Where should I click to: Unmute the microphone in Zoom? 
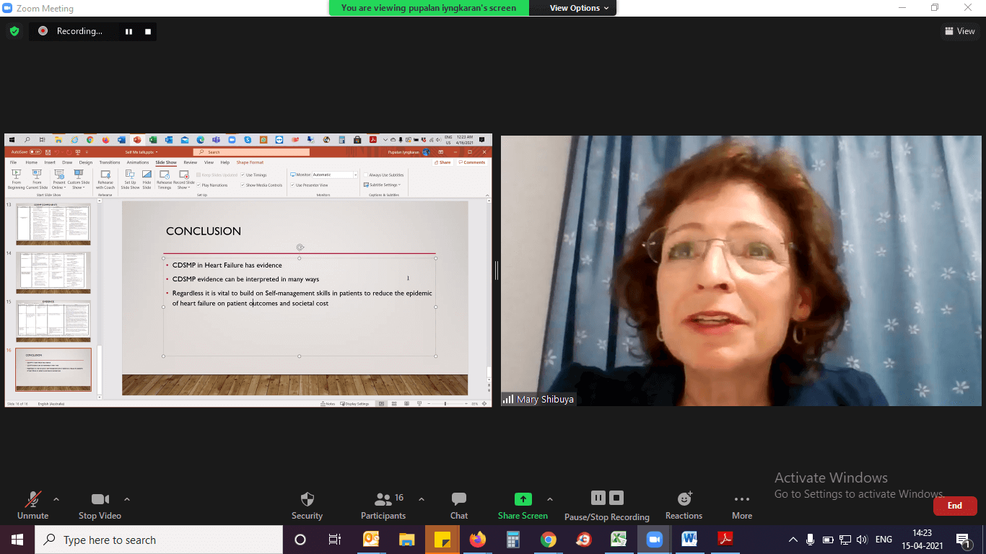click(32, 505)
